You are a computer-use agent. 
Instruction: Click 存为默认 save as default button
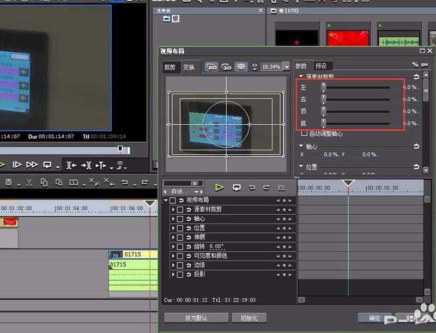(196, 318)
